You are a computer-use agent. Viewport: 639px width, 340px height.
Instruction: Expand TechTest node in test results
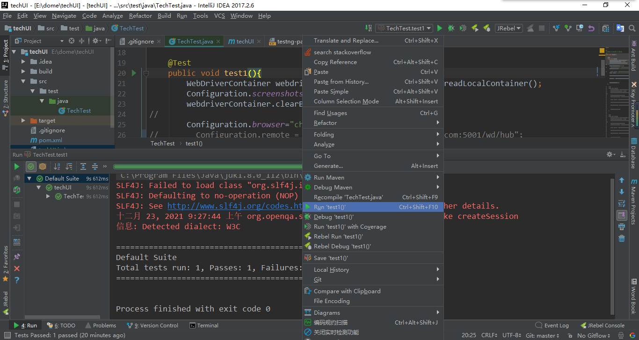point(48,196)
